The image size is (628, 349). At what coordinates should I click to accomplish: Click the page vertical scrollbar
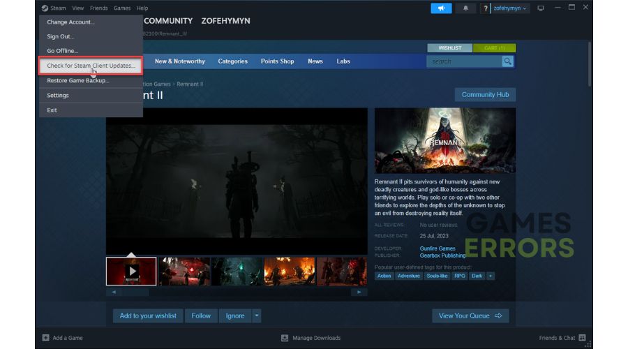(x=590, y=64)
